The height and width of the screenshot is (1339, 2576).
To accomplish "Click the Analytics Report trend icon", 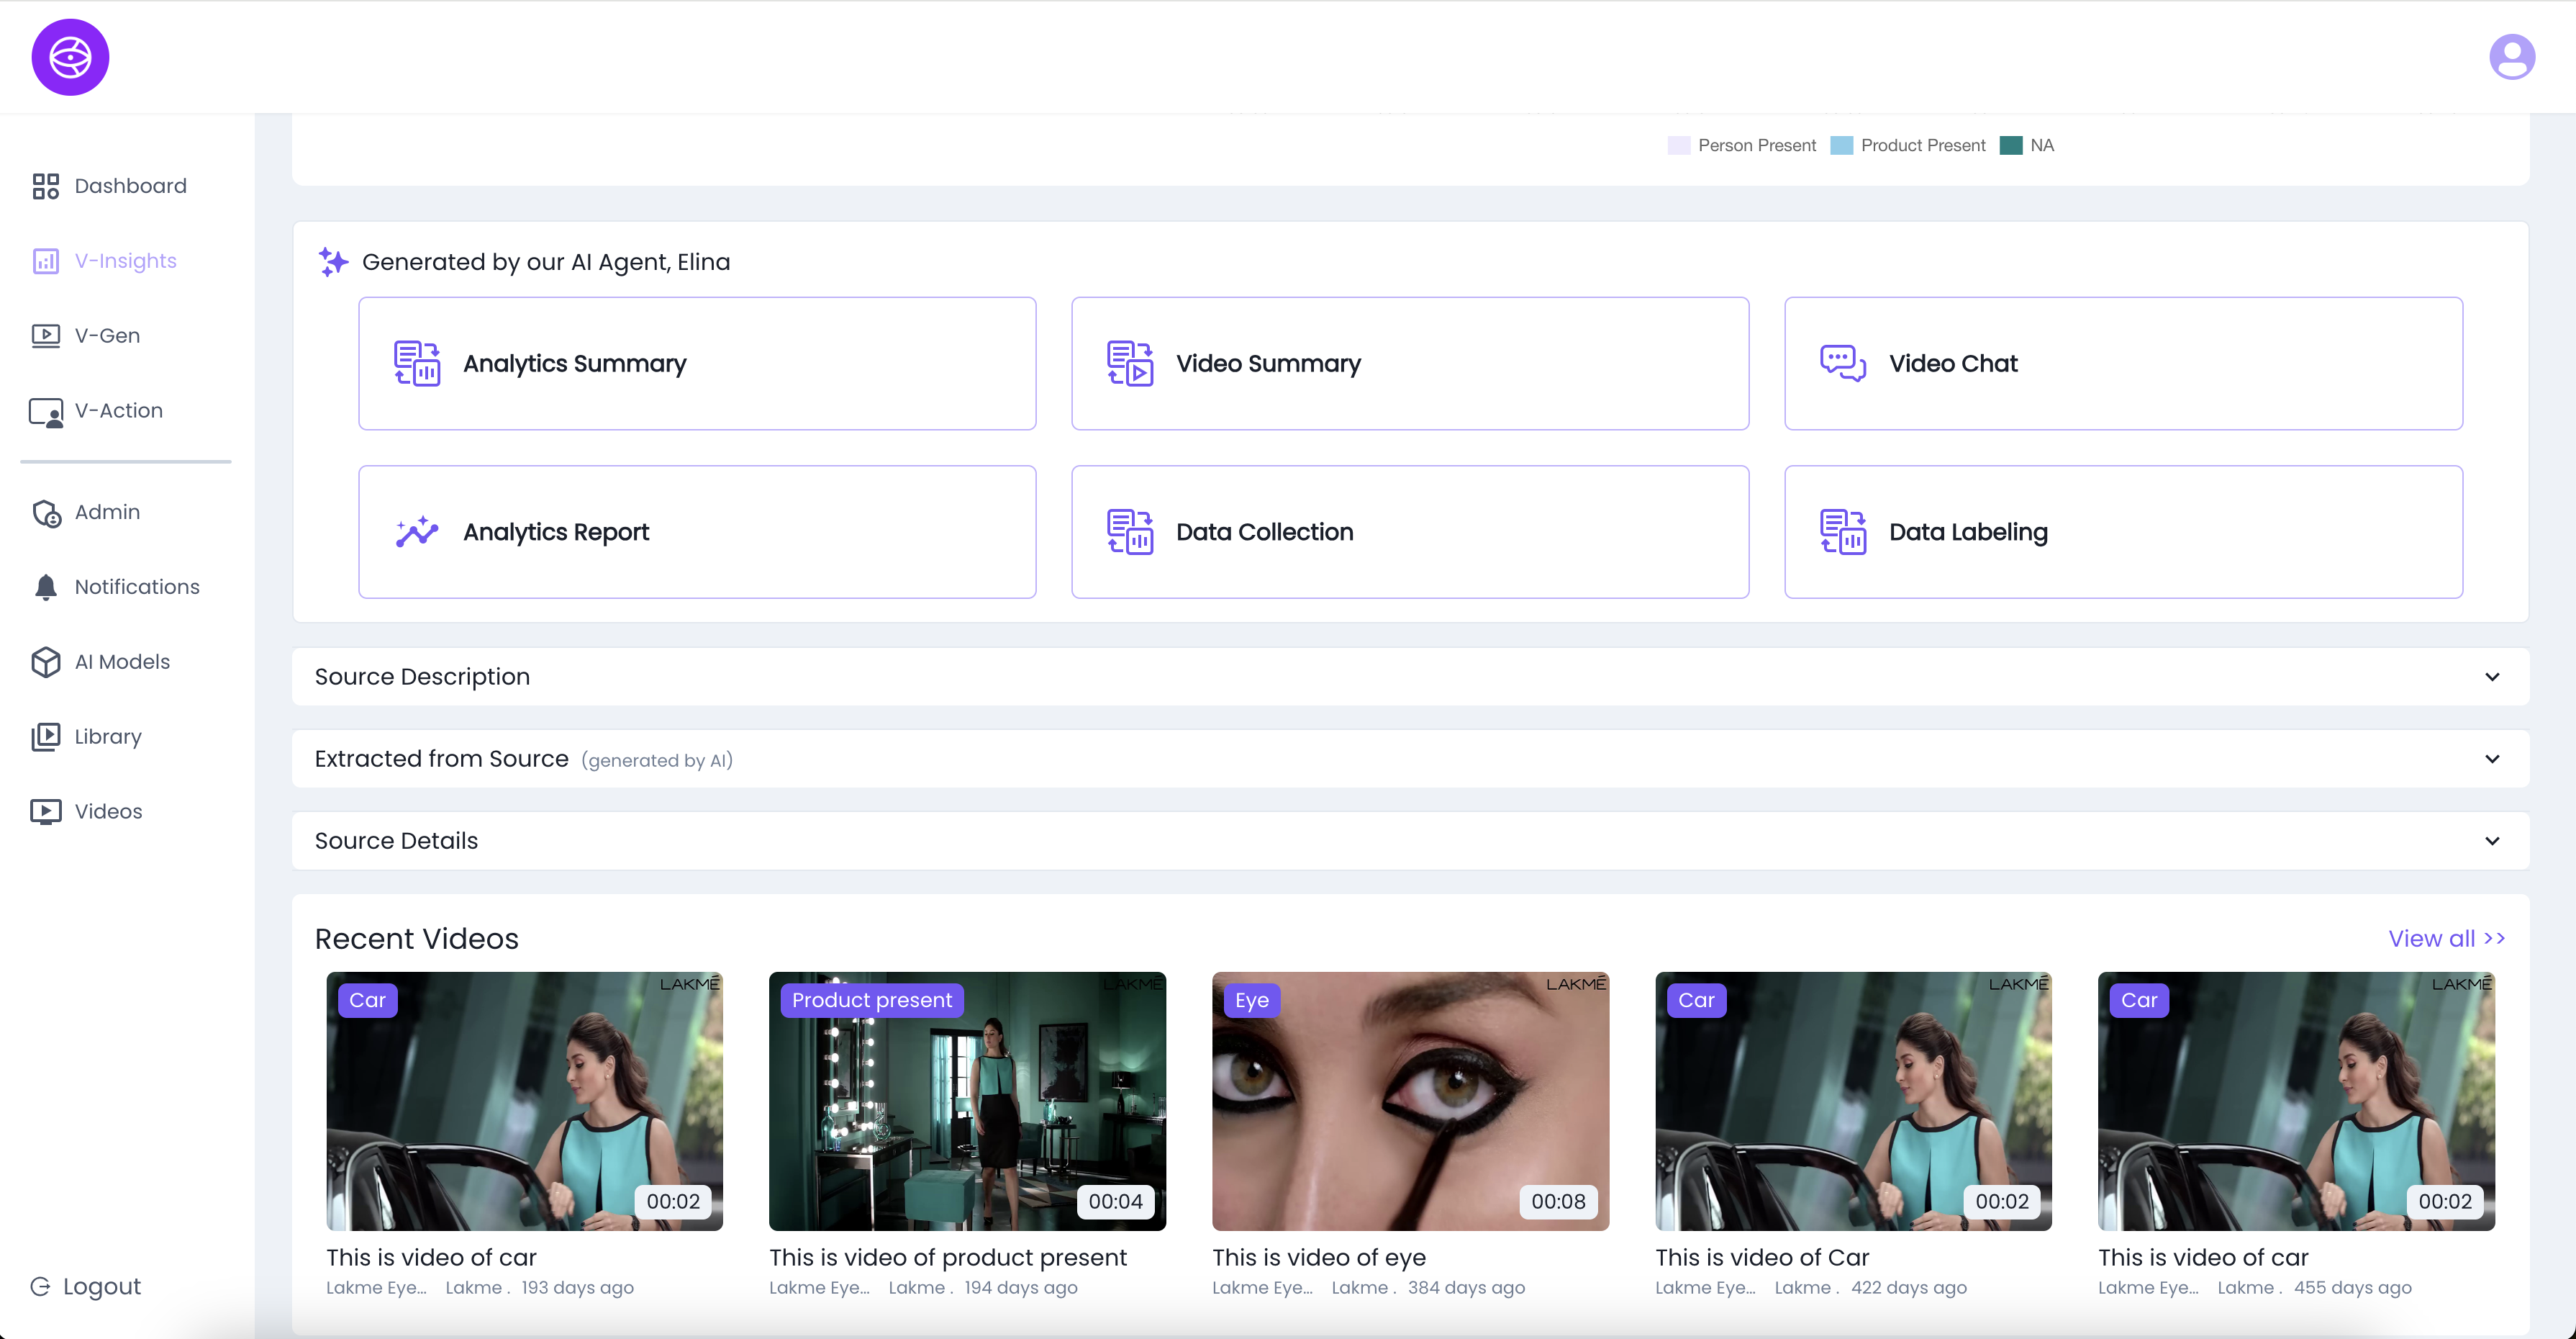I will coord(417,531).
